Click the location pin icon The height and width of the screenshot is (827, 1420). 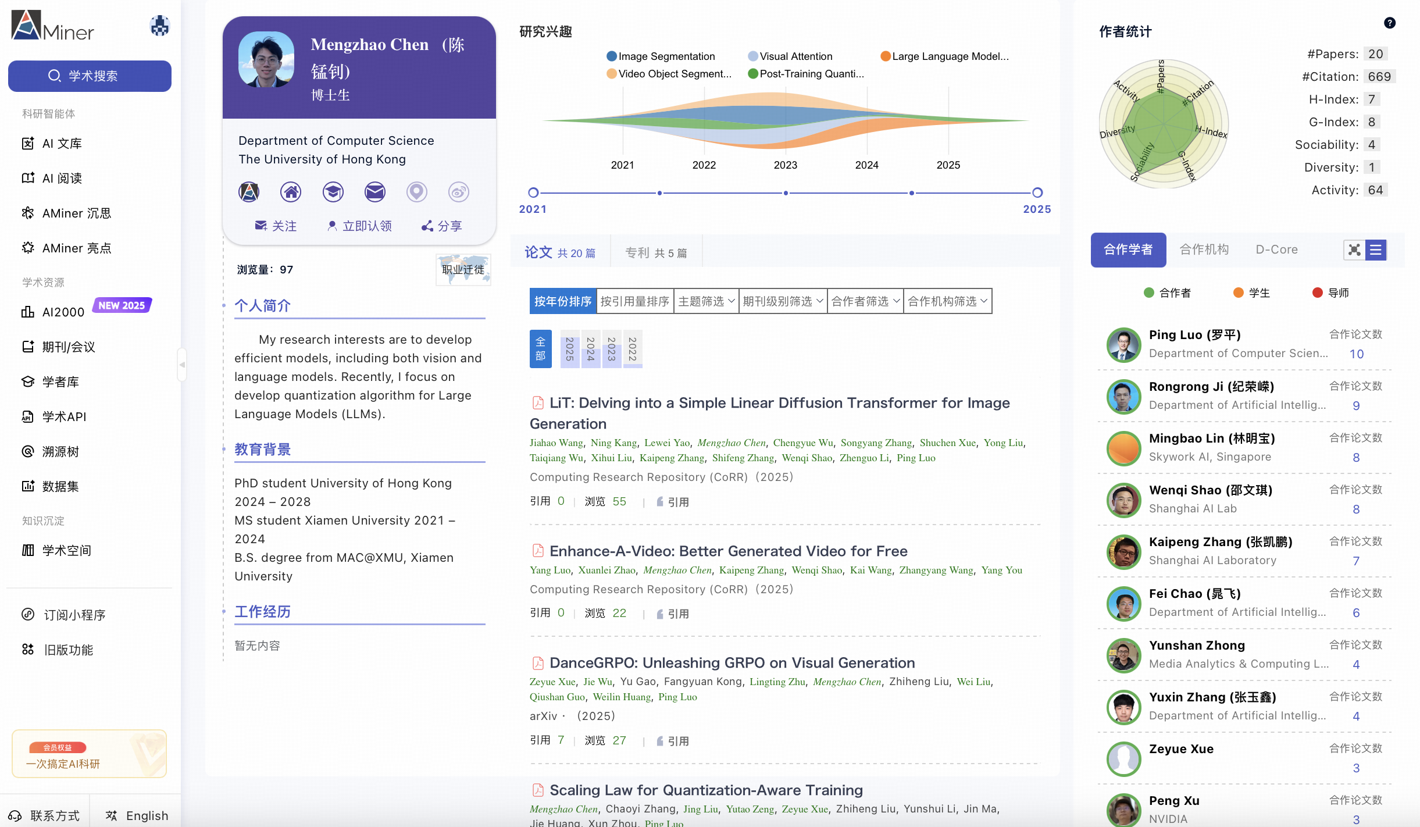(416, 192)
